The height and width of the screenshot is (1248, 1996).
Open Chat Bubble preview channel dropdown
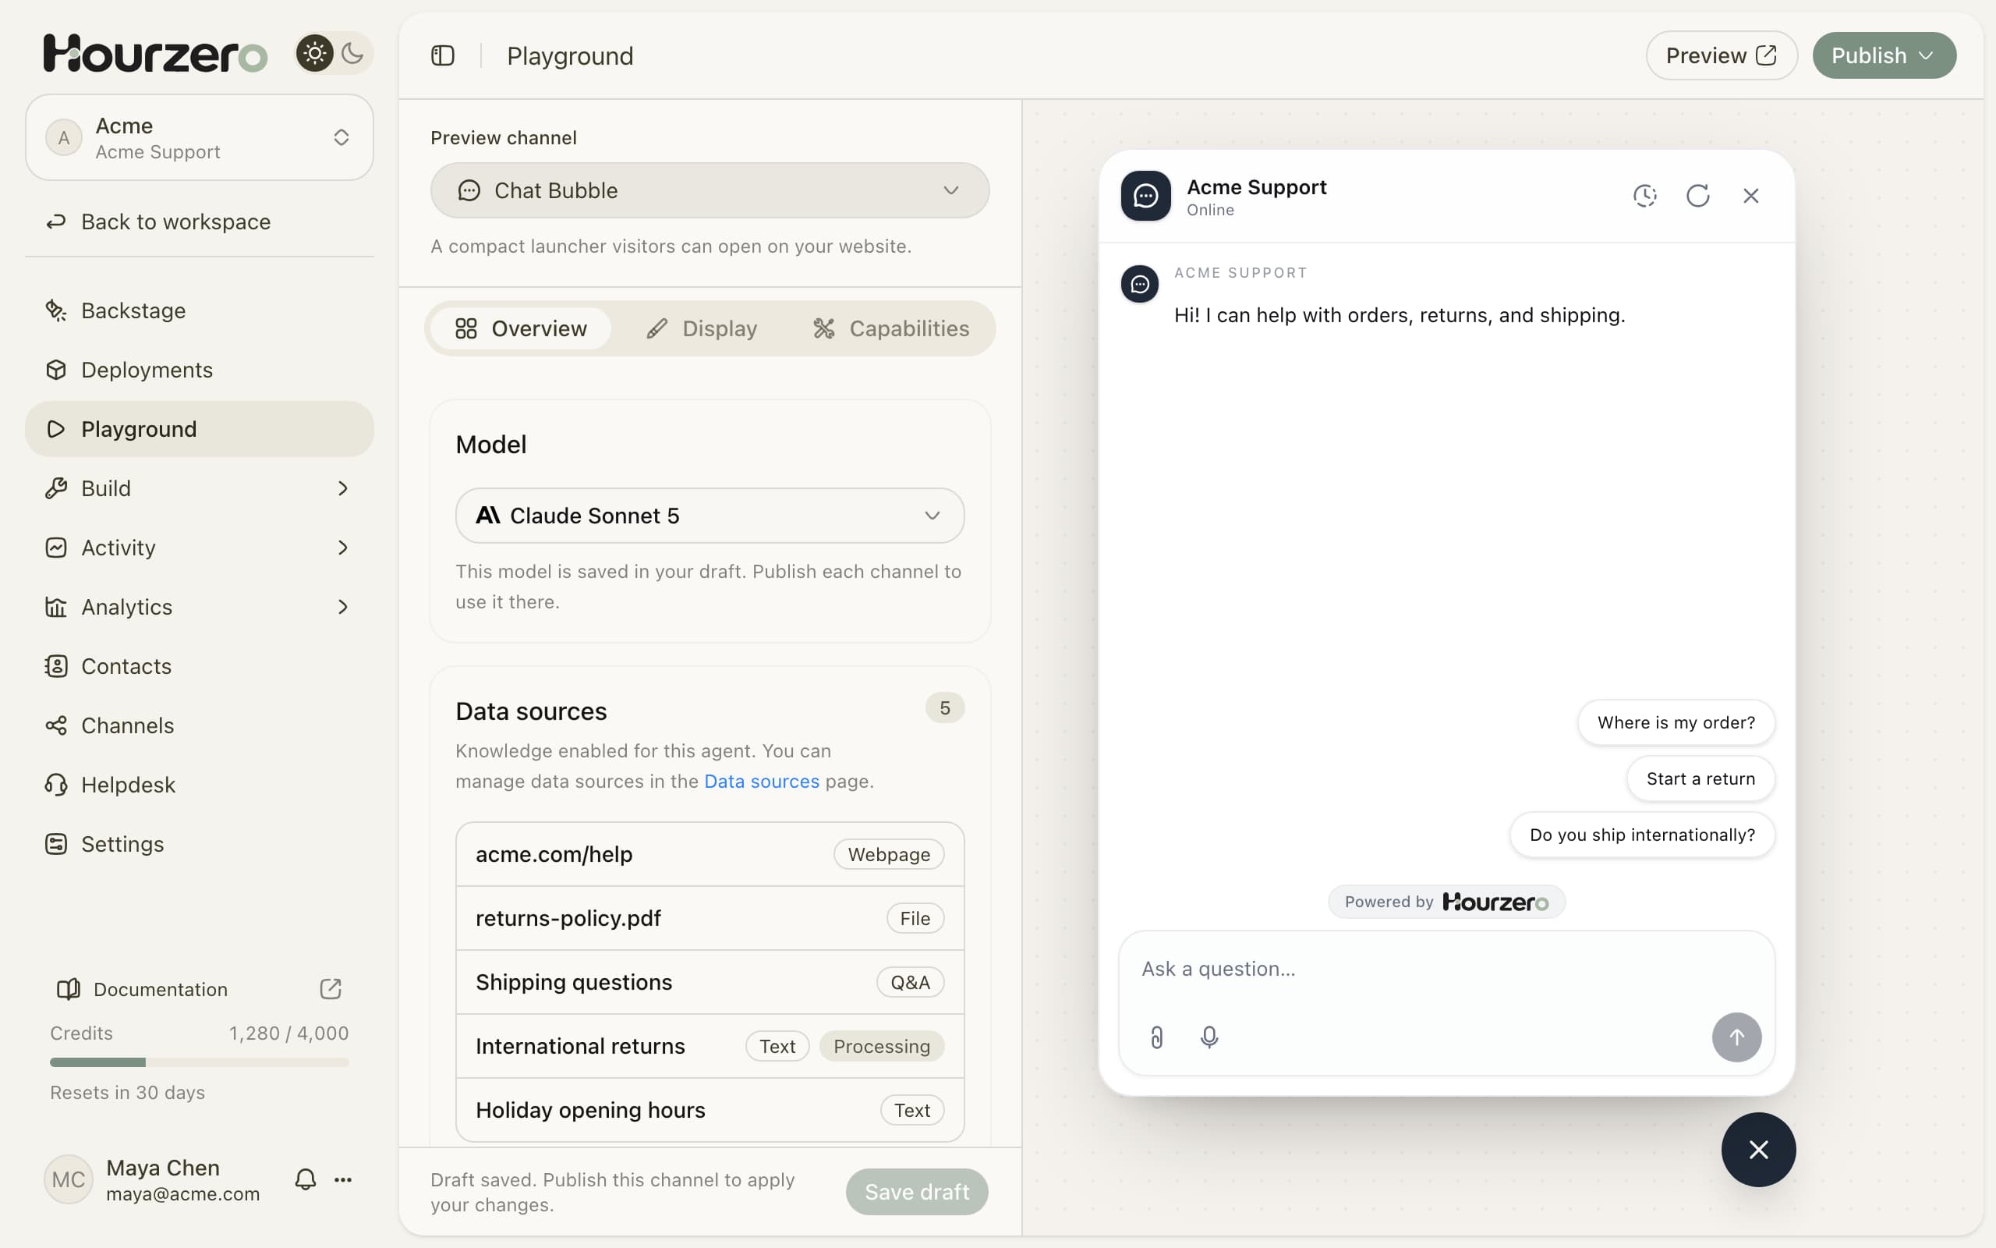pyautogui.click(x=710, y=190)
